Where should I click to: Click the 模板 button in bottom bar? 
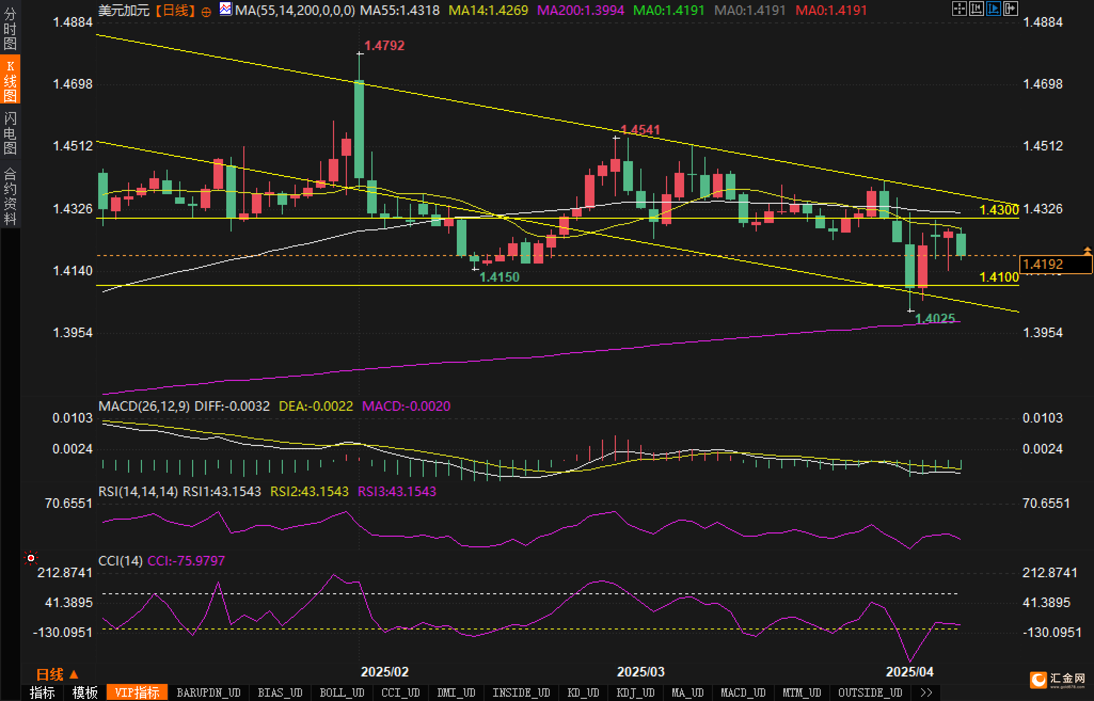[x=85, y=692]
